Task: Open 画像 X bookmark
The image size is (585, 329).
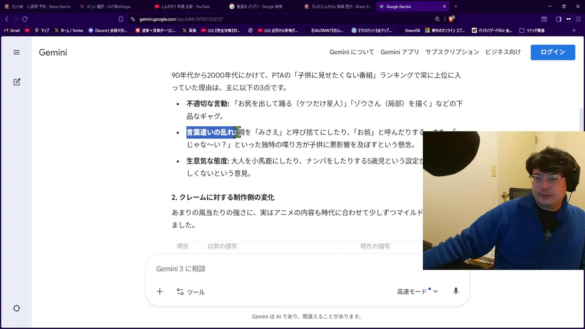Action: coord(189,31)
